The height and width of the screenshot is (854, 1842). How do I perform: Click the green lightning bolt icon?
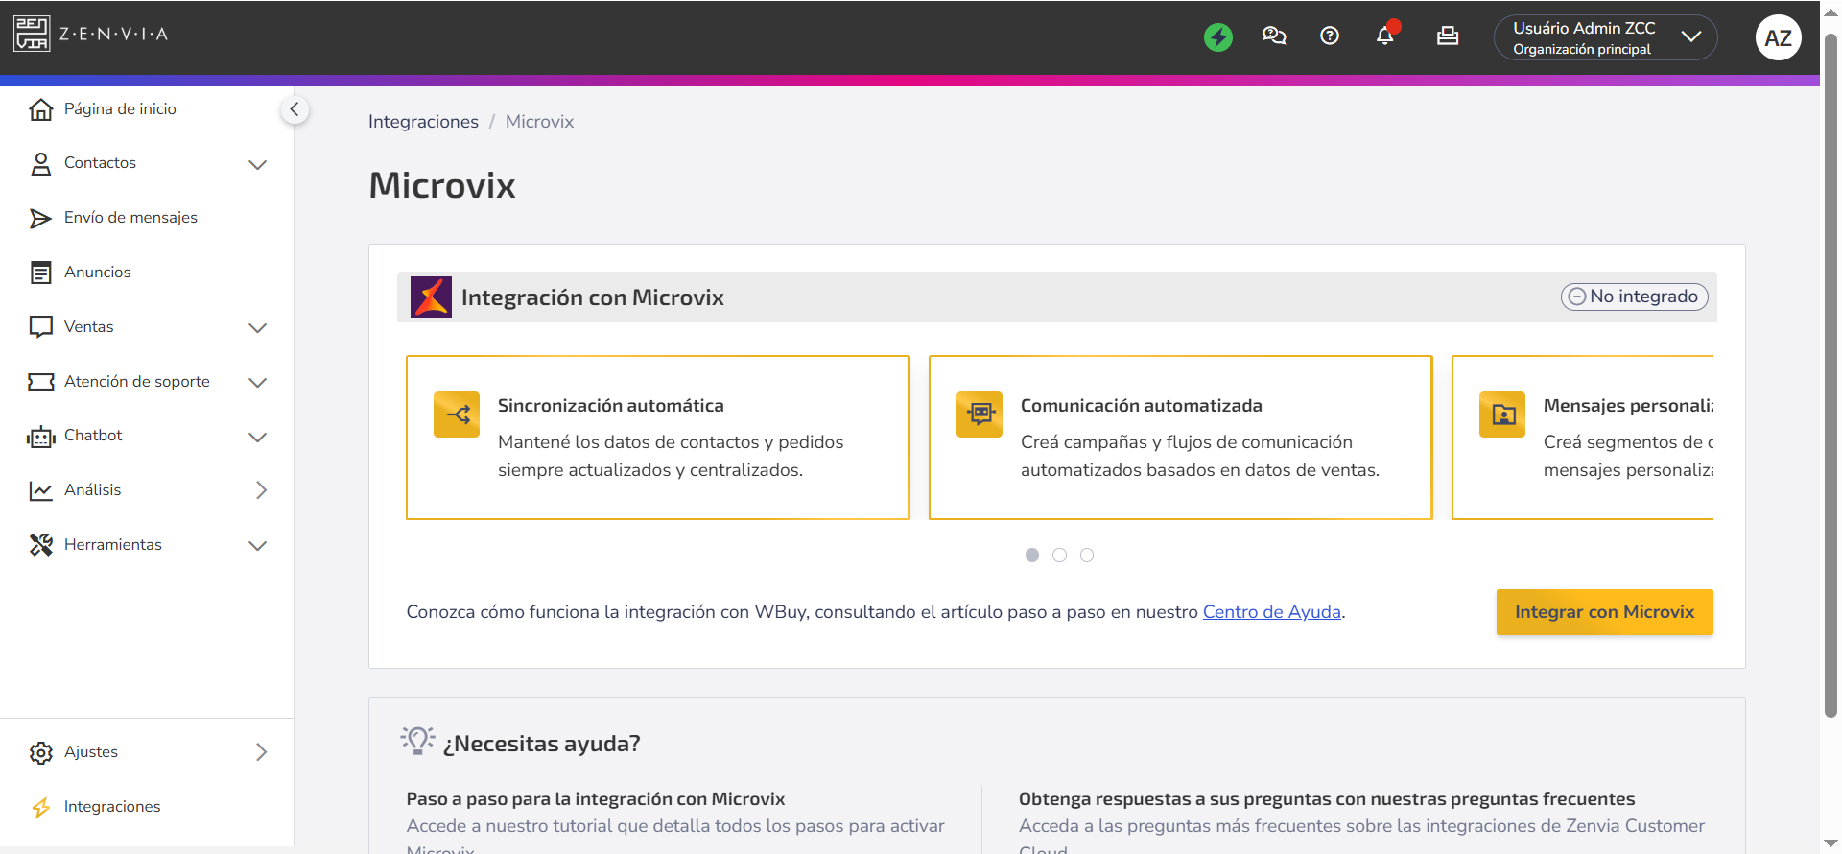click(x=1218, y=37)
